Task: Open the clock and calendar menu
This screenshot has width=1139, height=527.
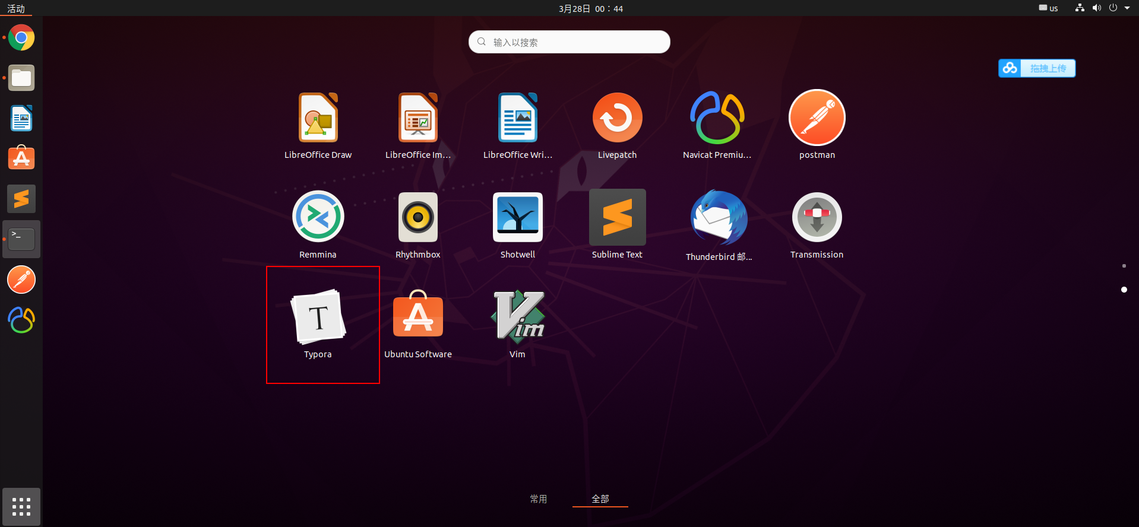Action: 591,8
